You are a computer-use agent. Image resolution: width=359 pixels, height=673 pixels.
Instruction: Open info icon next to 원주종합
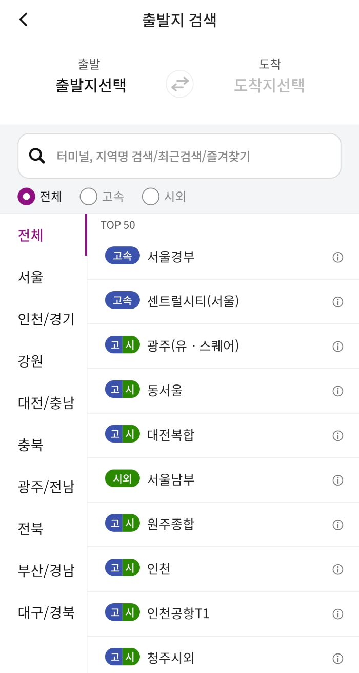(338, 525)
